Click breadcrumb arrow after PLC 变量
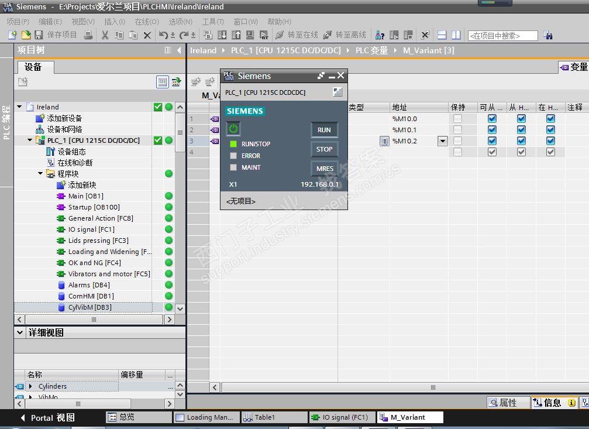 coord(395,50)
